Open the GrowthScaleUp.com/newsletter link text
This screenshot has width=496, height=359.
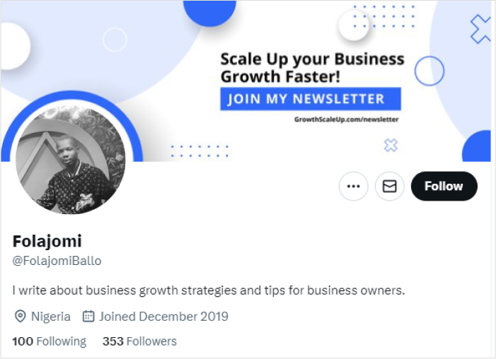pyautogui.click(x=346, y=119)
